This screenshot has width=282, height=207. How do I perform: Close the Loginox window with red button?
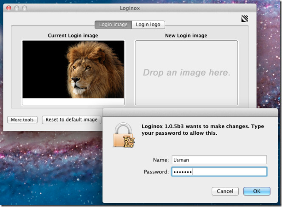pos(8,8)
